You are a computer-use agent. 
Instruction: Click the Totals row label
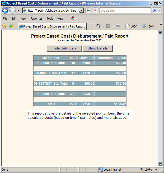coord(50,104)
